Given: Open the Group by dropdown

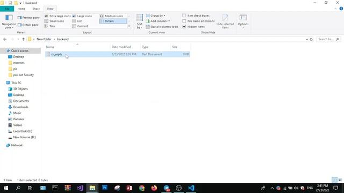Looking at the screenshot, I should (155, 16).
